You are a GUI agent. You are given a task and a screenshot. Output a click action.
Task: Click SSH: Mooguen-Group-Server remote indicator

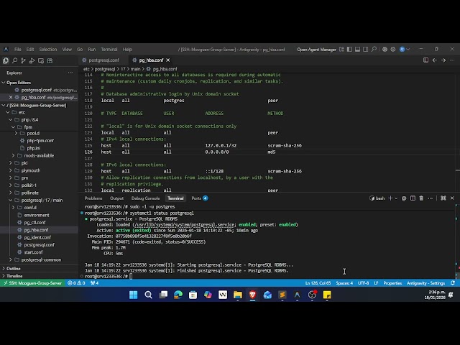32,283
